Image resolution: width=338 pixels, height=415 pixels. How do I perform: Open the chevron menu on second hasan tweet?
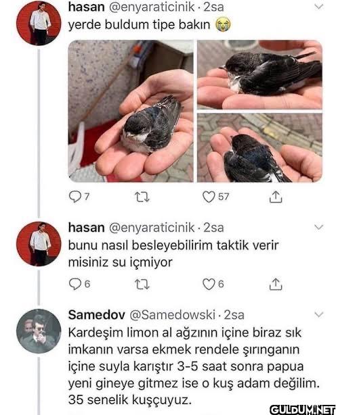(318, 227)
